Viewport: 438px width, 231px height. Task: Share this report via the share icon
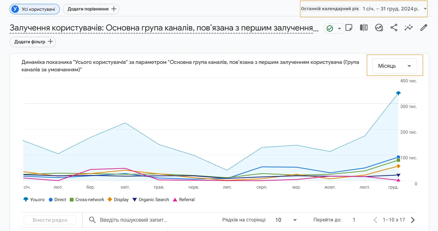[394, 27]
